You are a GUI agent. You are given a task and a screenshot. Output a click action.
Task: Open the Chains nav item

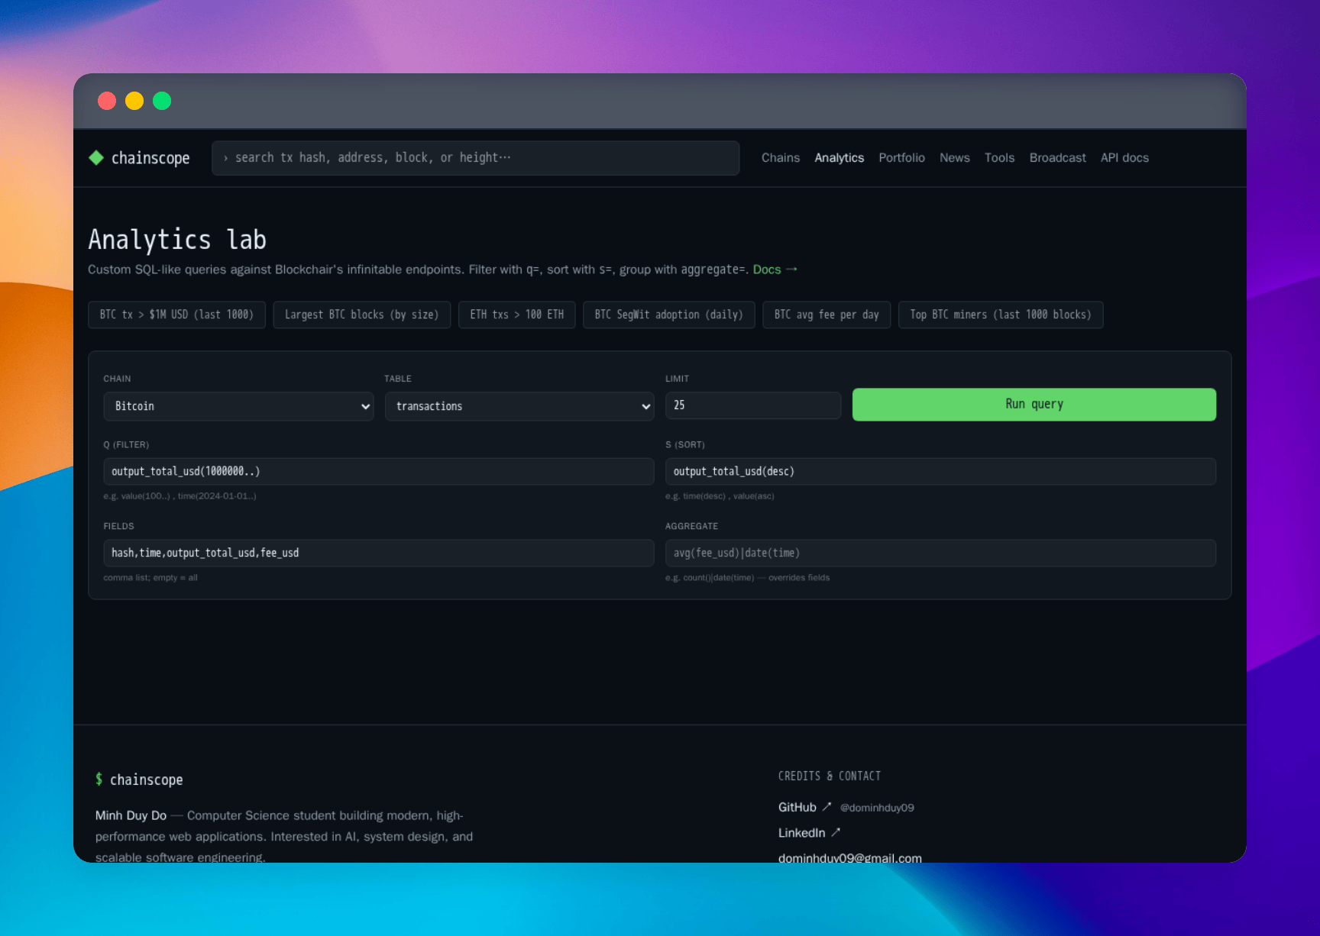(780, 158)
